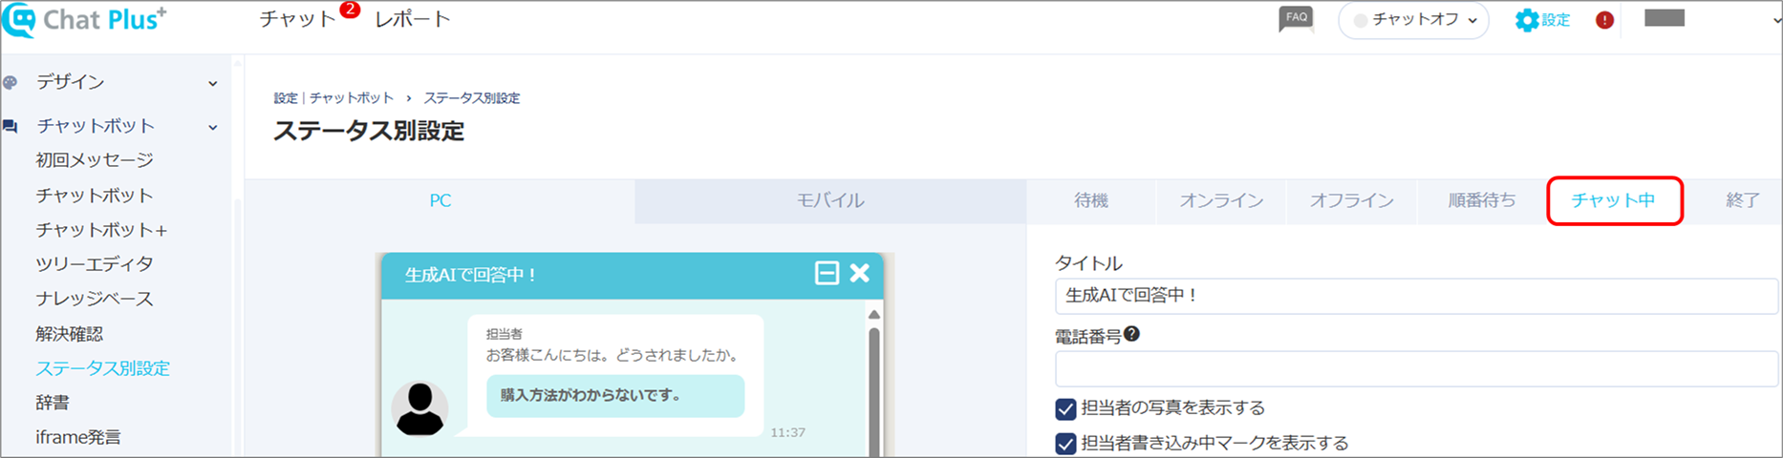Select the 順番待ち status tab

tap(1481, 201)
